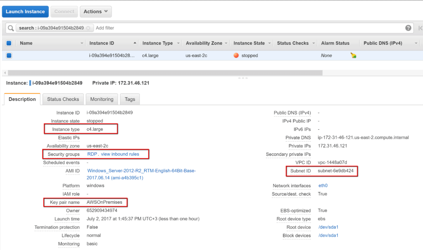Switch to the Monitoring tab
This screenshot has width=423, height=250.
[102, 99]
